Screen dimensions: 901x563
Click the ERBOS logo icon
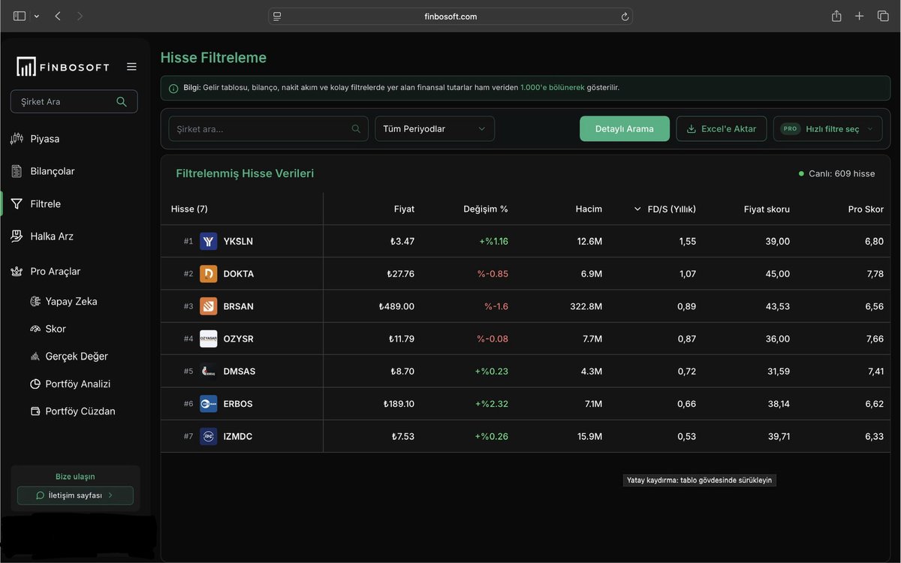[x=209, y=404]
